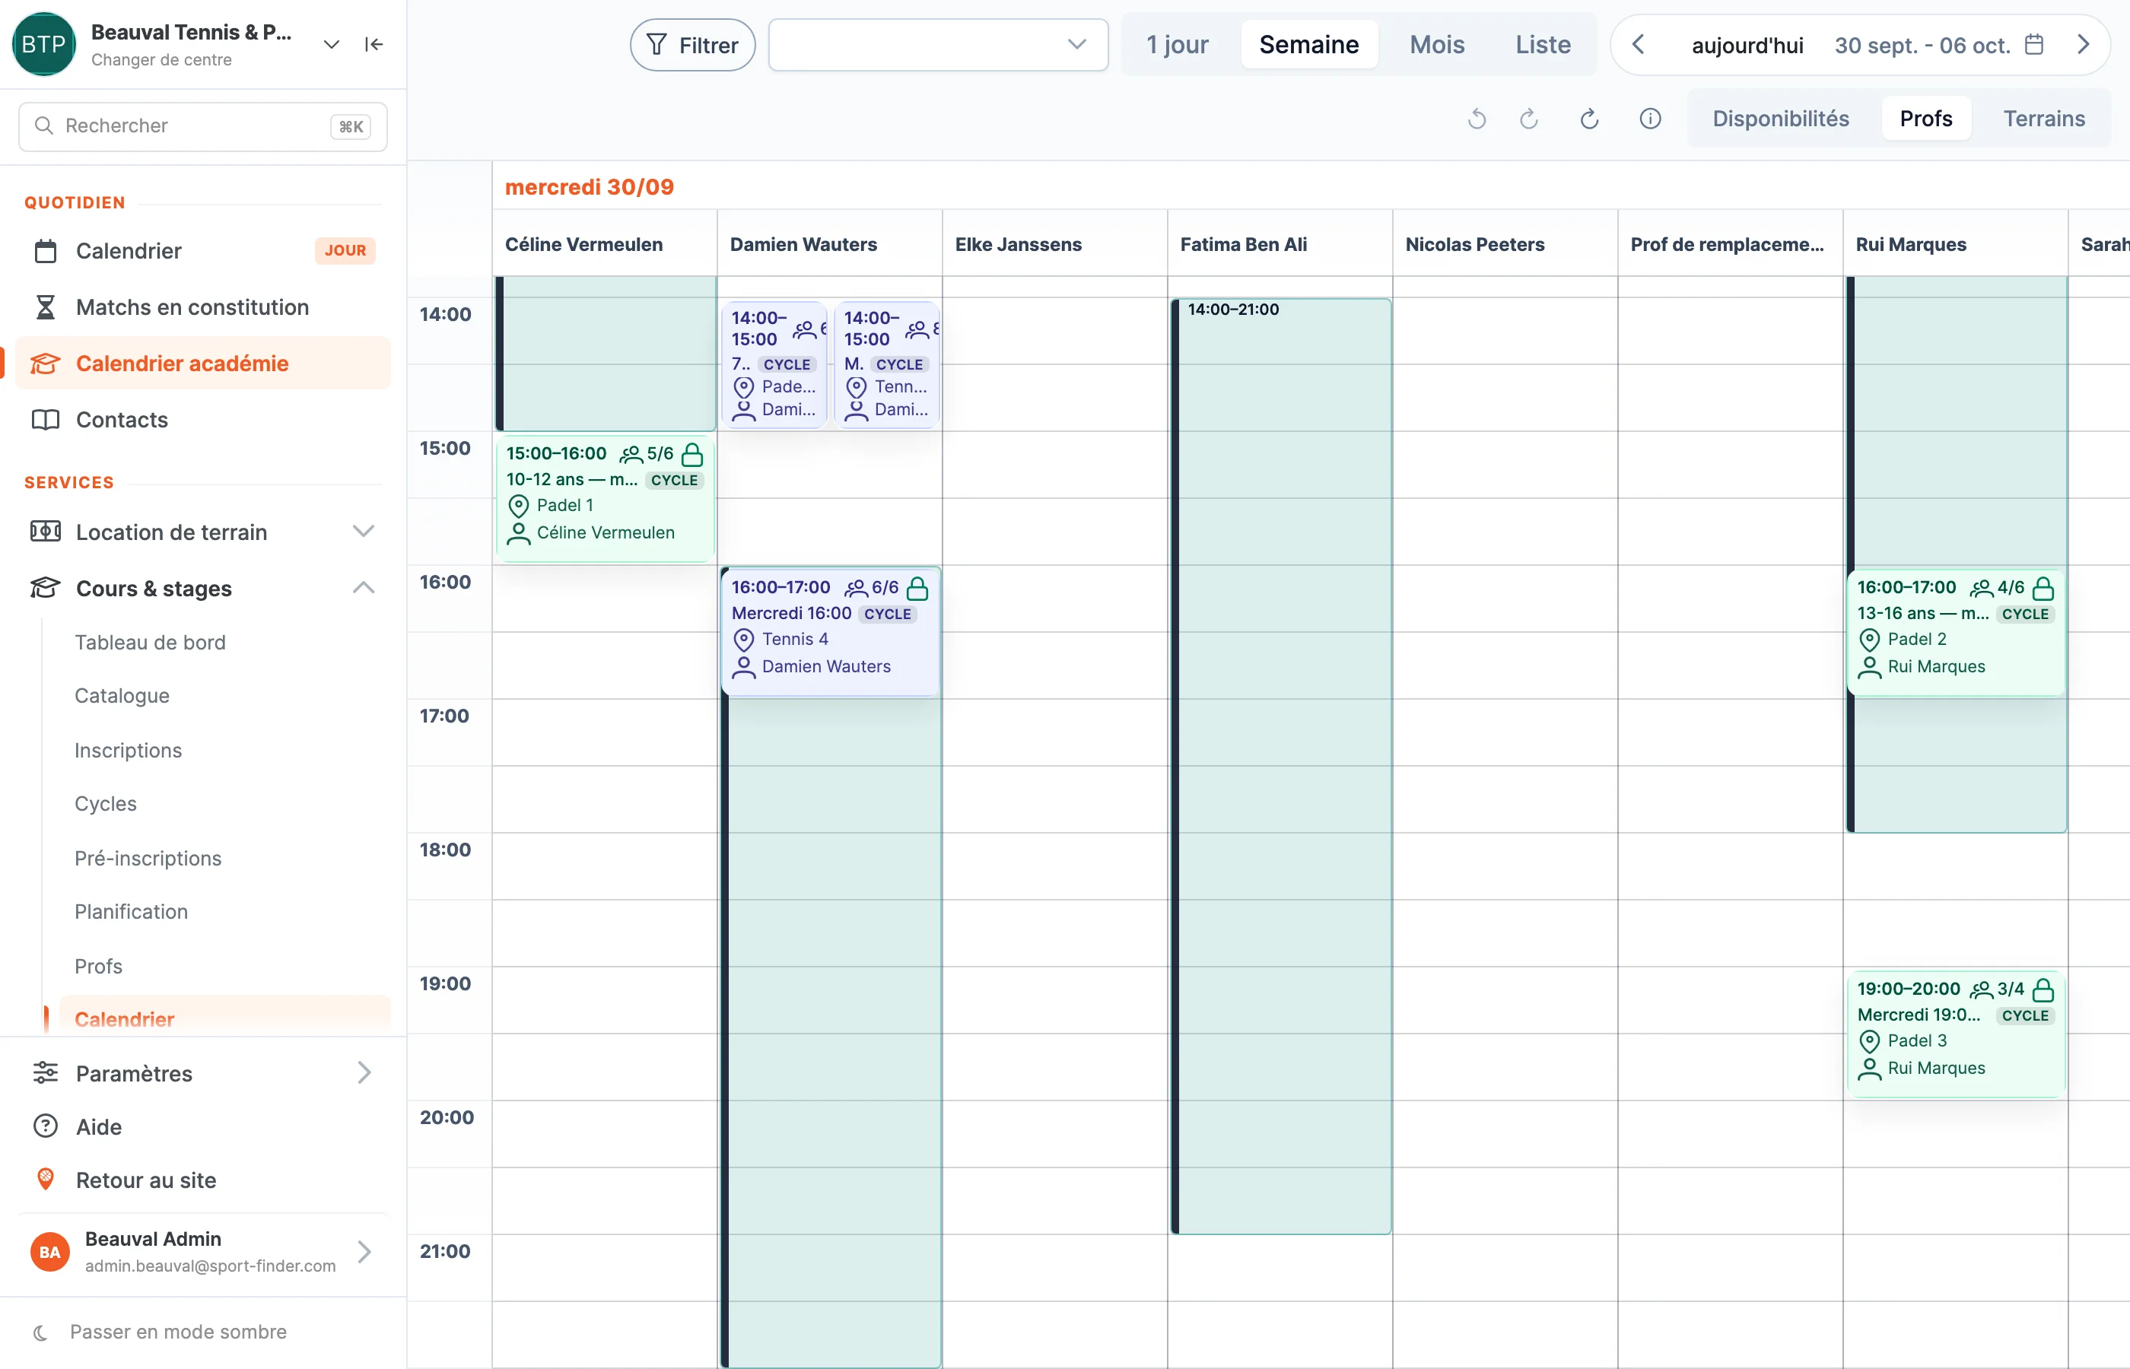The width and height of the screenshot is (2130, 1369).
Task: Collapse the Cours & stages section
Action: point(204,588)
